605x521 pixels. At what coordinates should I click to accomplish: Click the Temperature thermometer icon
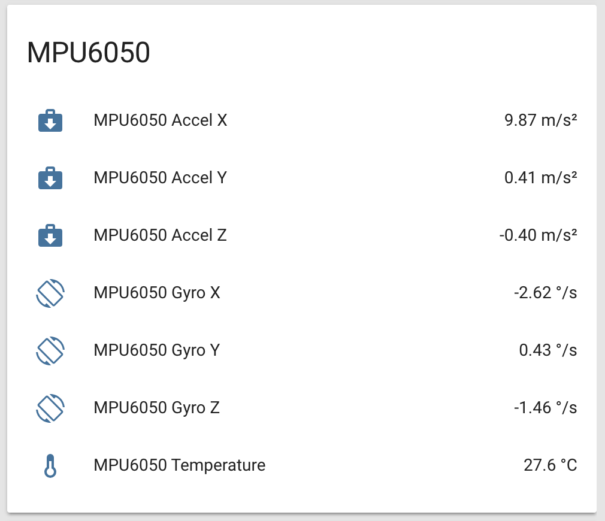[50, 466]
